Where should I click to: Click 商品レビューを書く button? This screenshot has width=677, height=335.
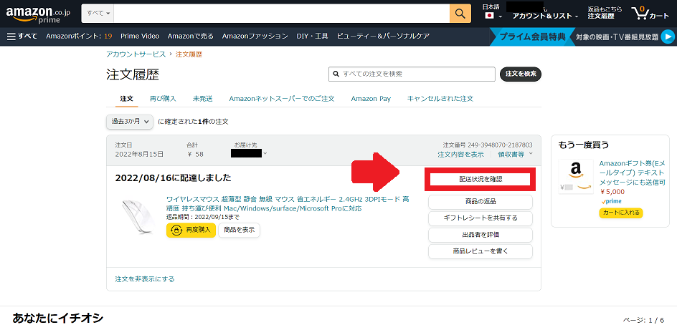click(480, 251)
